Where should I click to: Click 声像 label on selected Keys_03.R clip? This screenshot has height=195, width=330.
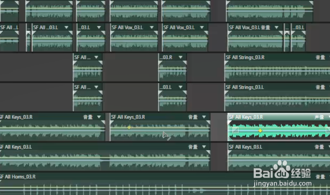(319, 117)
